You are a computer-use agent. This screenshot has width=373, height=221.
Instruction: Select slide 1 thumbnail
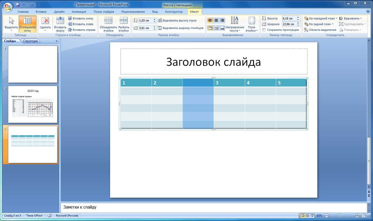(33, 64)
